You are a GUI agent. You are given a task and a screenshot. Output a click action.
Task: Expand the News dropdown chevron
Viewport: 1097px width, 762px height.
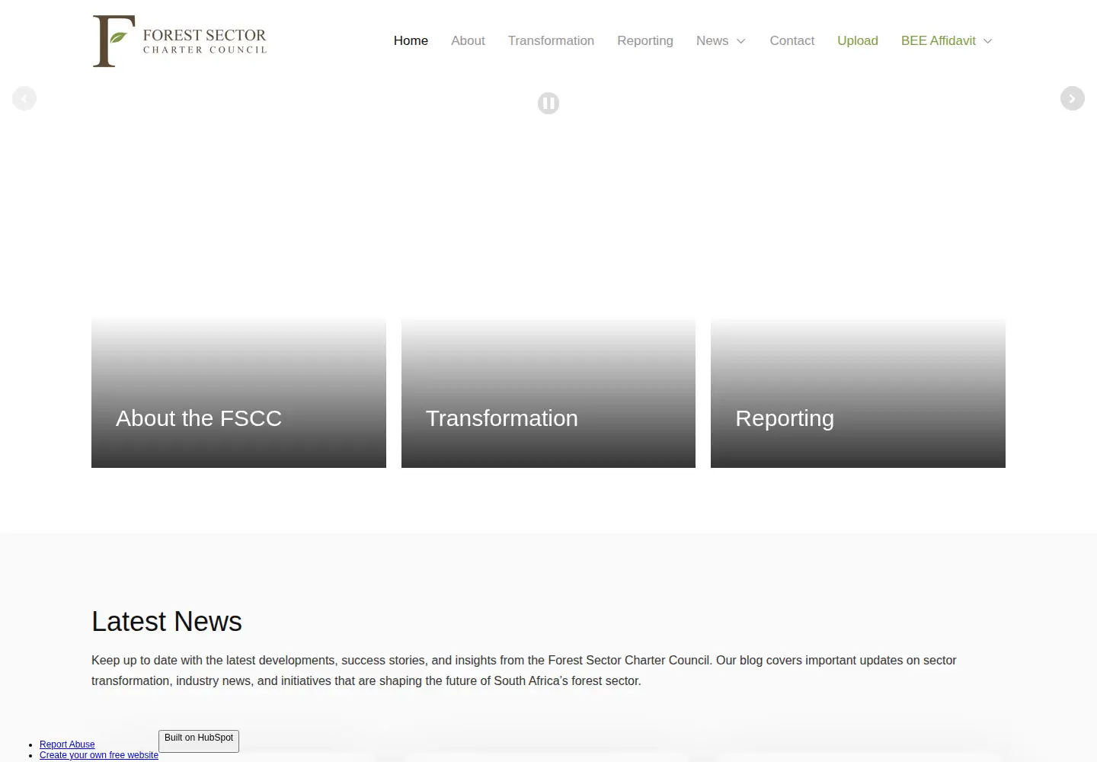740,41
